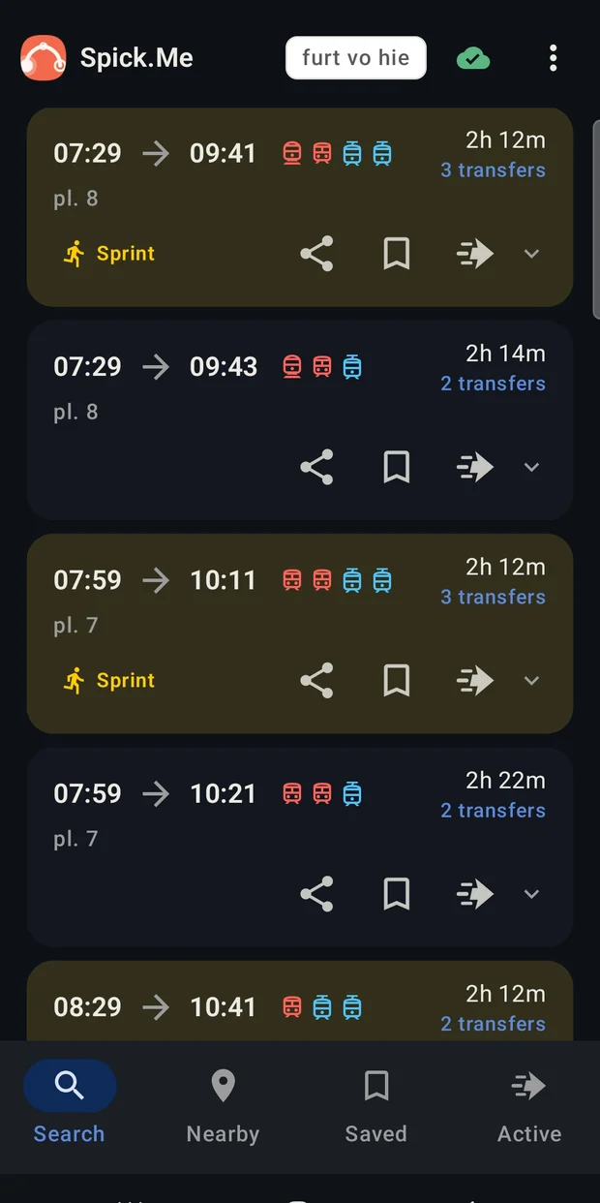Share the 07:29 to 09:41 connection
Screen dimensions: 600x1203
[316, 254]
